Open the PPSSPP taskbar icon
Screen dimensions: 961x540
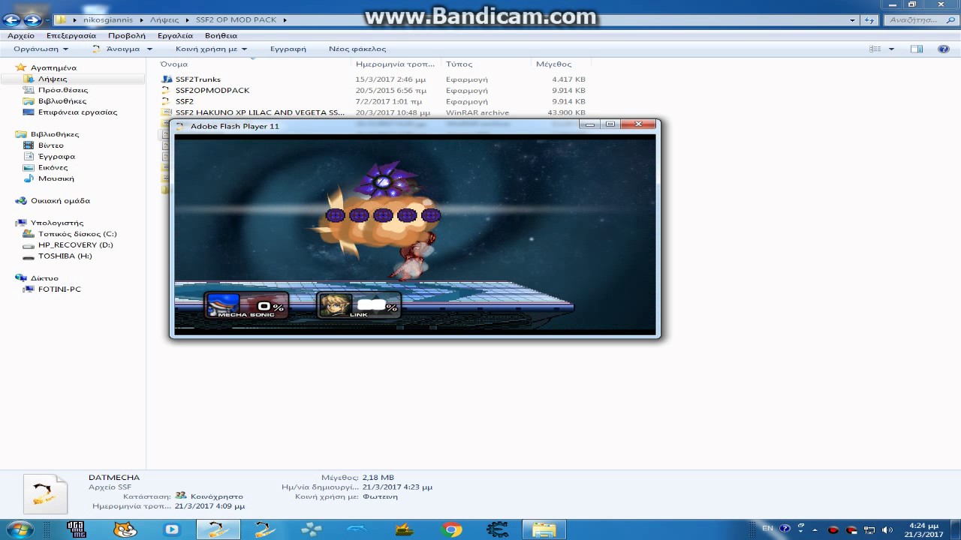tap(311, 529)
